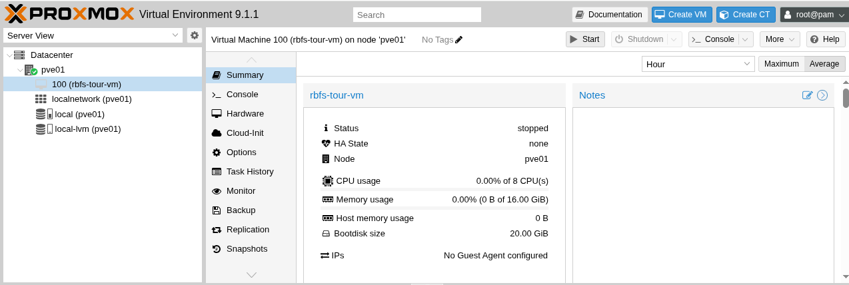Click the Node building icon
This screenshot has height=285, width=849.
326,159
